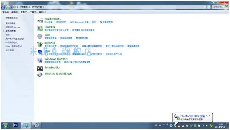230x130 pixels.
Task: Go back with the blue back arrow
Action: 3,7
